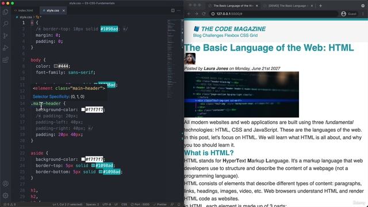Open the Manage gear menu in VS Code
368x207 pixels.
pos(5,195)
